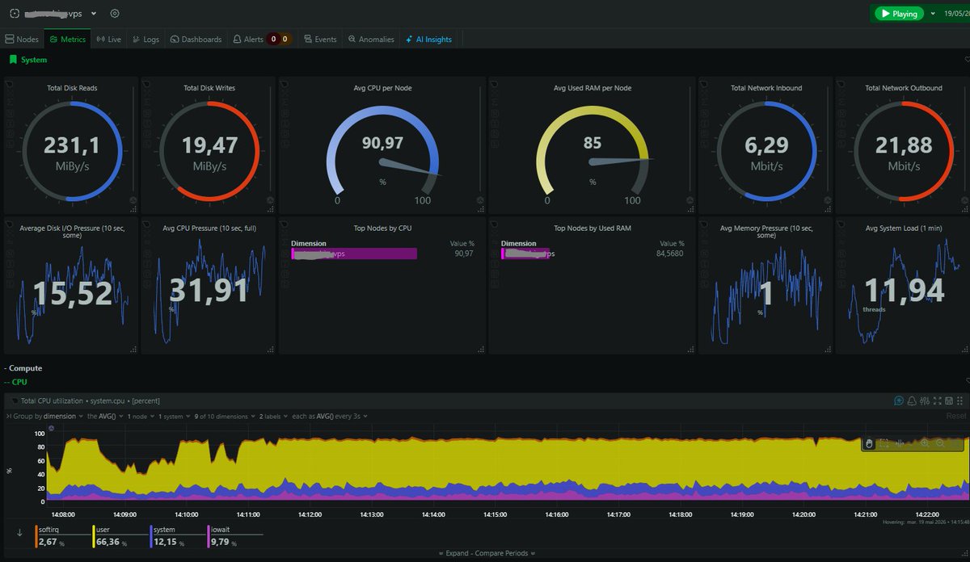Select the pan hand tool on chart
Viewport: 970px width, 562px height.
[x=869, y=443]
